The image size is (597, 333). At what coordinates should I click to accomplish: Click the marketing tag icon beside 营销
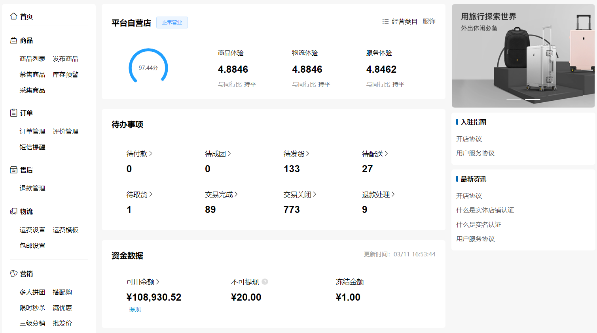(x=13, y=274)
